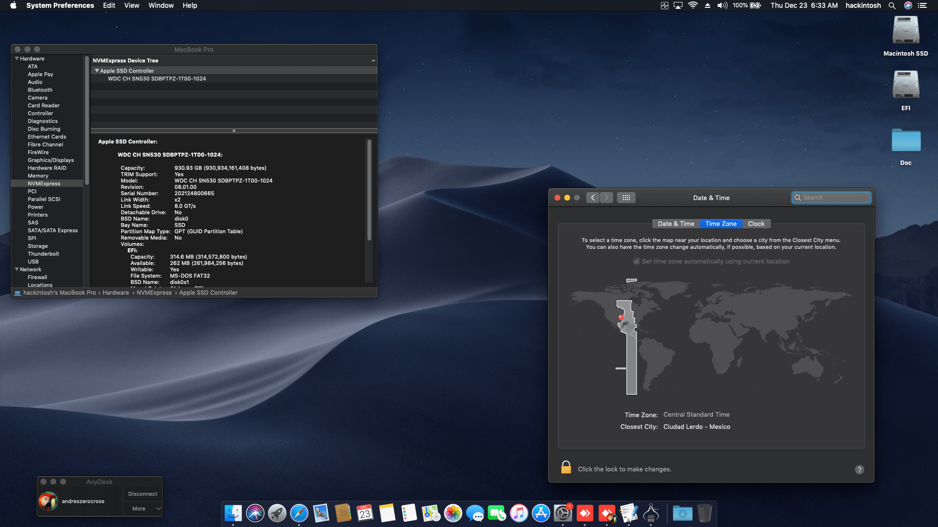Switch to the Date & Time tab
The height and width of the screenshot is (527, 938).
[x=676, y=223]
